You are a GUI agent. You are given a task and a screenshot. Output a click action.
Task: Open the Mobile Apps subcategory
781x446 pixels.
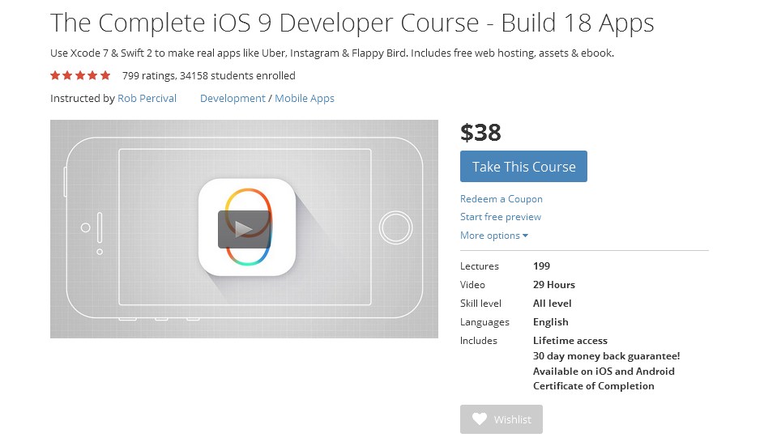click(x=305, y=99)
